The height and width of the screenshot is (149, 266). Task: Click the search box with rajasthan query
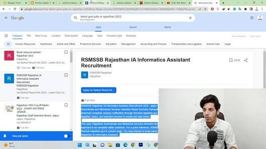[133, 18]
